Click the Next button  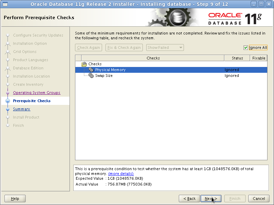tap(211, 199)
